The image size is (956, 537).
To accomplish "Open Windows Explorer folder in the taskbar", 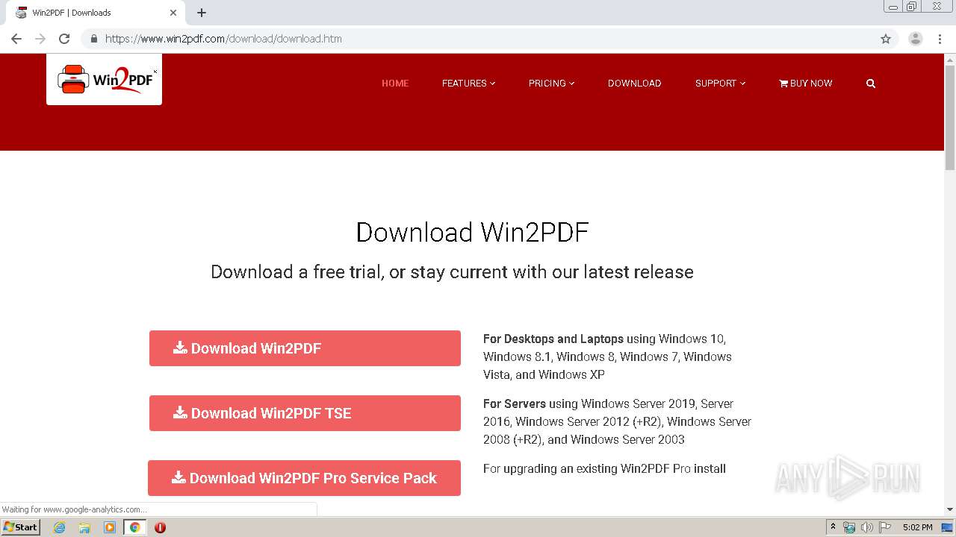I will pyautogui.click(x=84, y=527).
